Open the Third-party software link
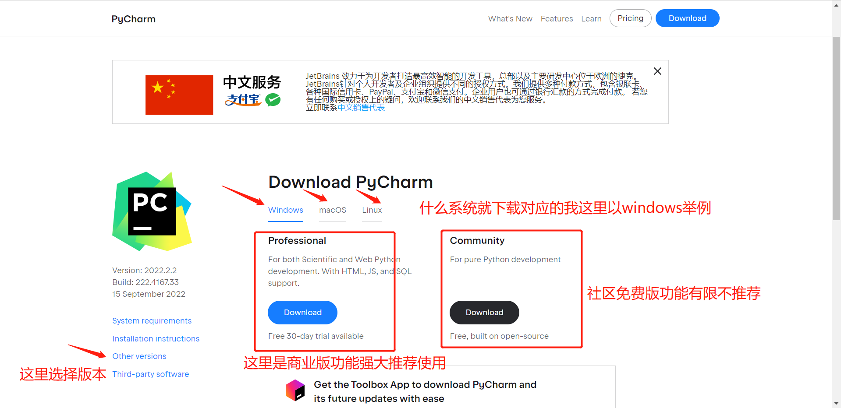Image resolution: width=841 pixels, height=408 pixels. point(150,374)
